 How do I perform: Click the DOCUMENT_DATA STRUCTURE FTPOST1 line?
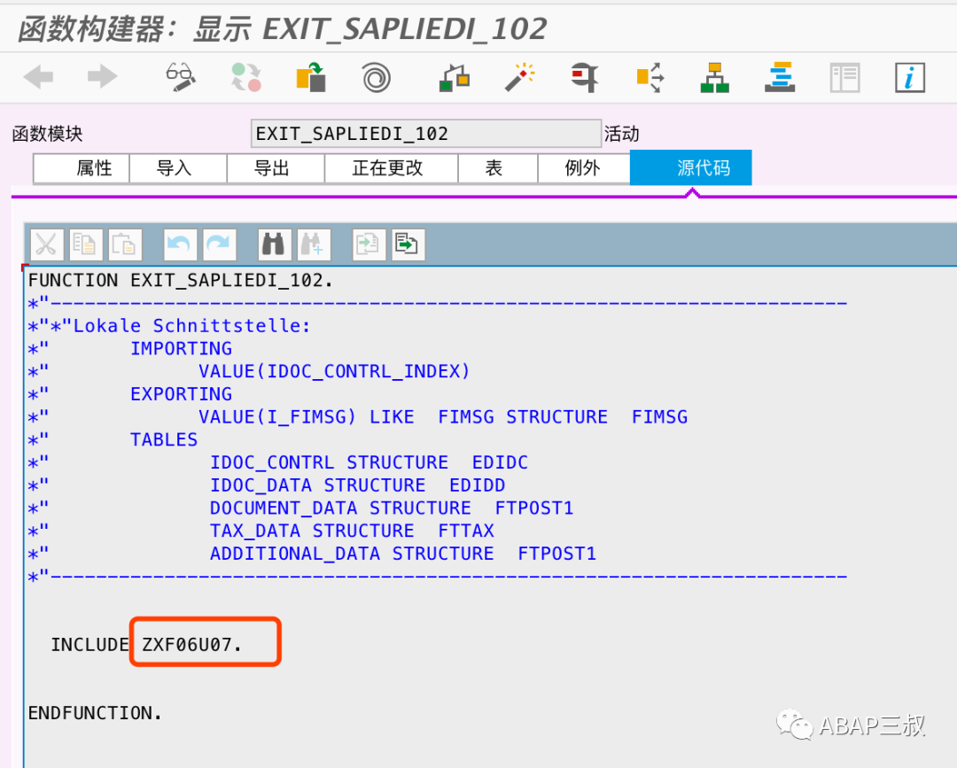[x=392, y=508]
